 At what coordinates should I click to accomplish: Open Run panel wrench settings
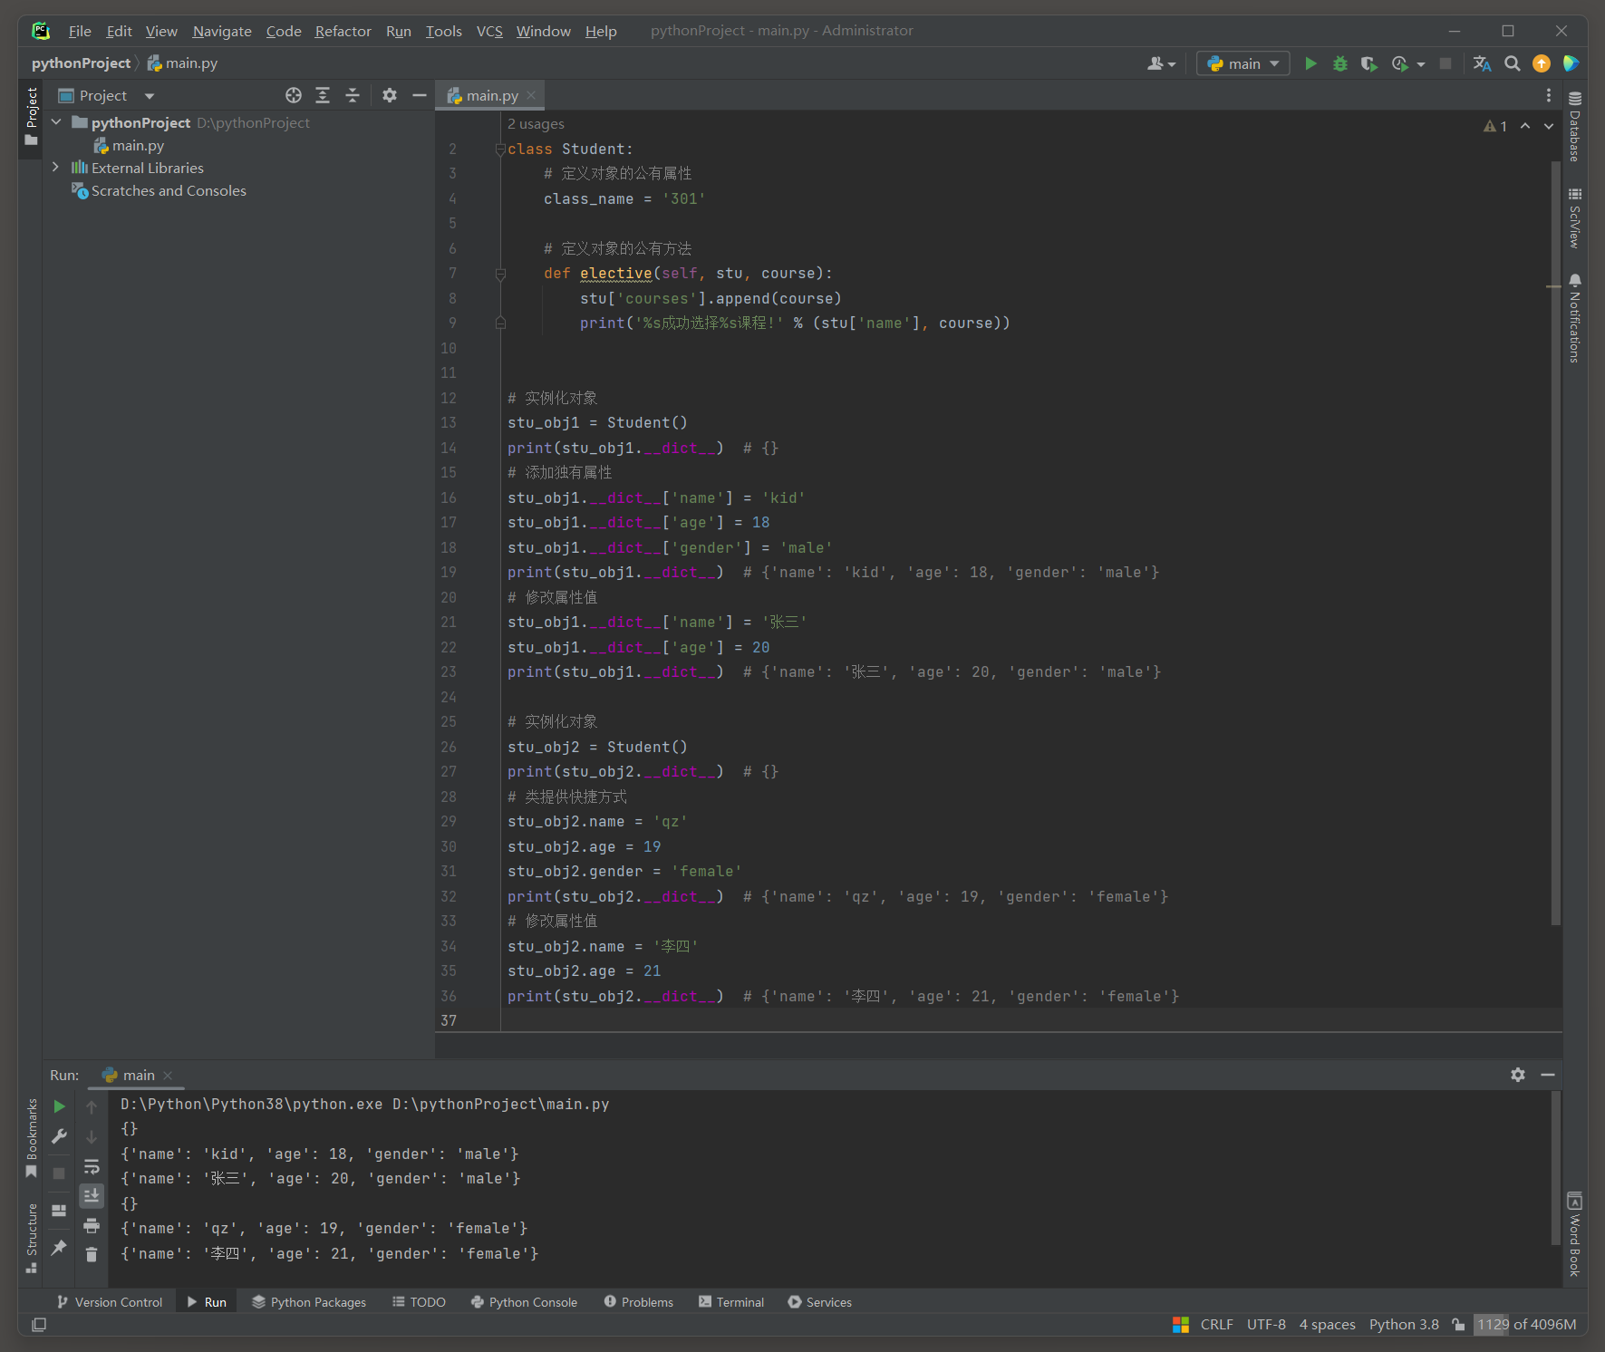(x=59, y=1136)
